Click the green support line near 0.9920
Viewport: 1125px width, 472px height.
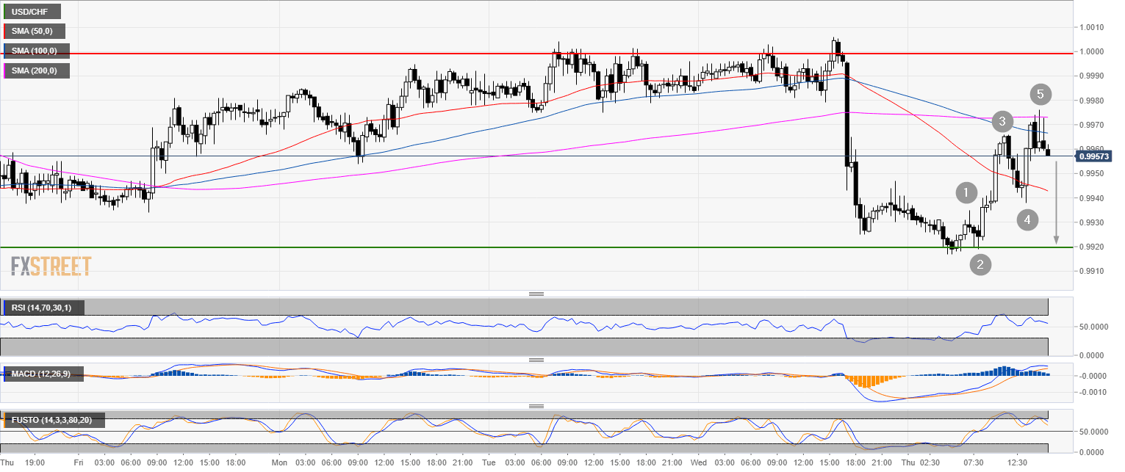click(x=441, y=247)
